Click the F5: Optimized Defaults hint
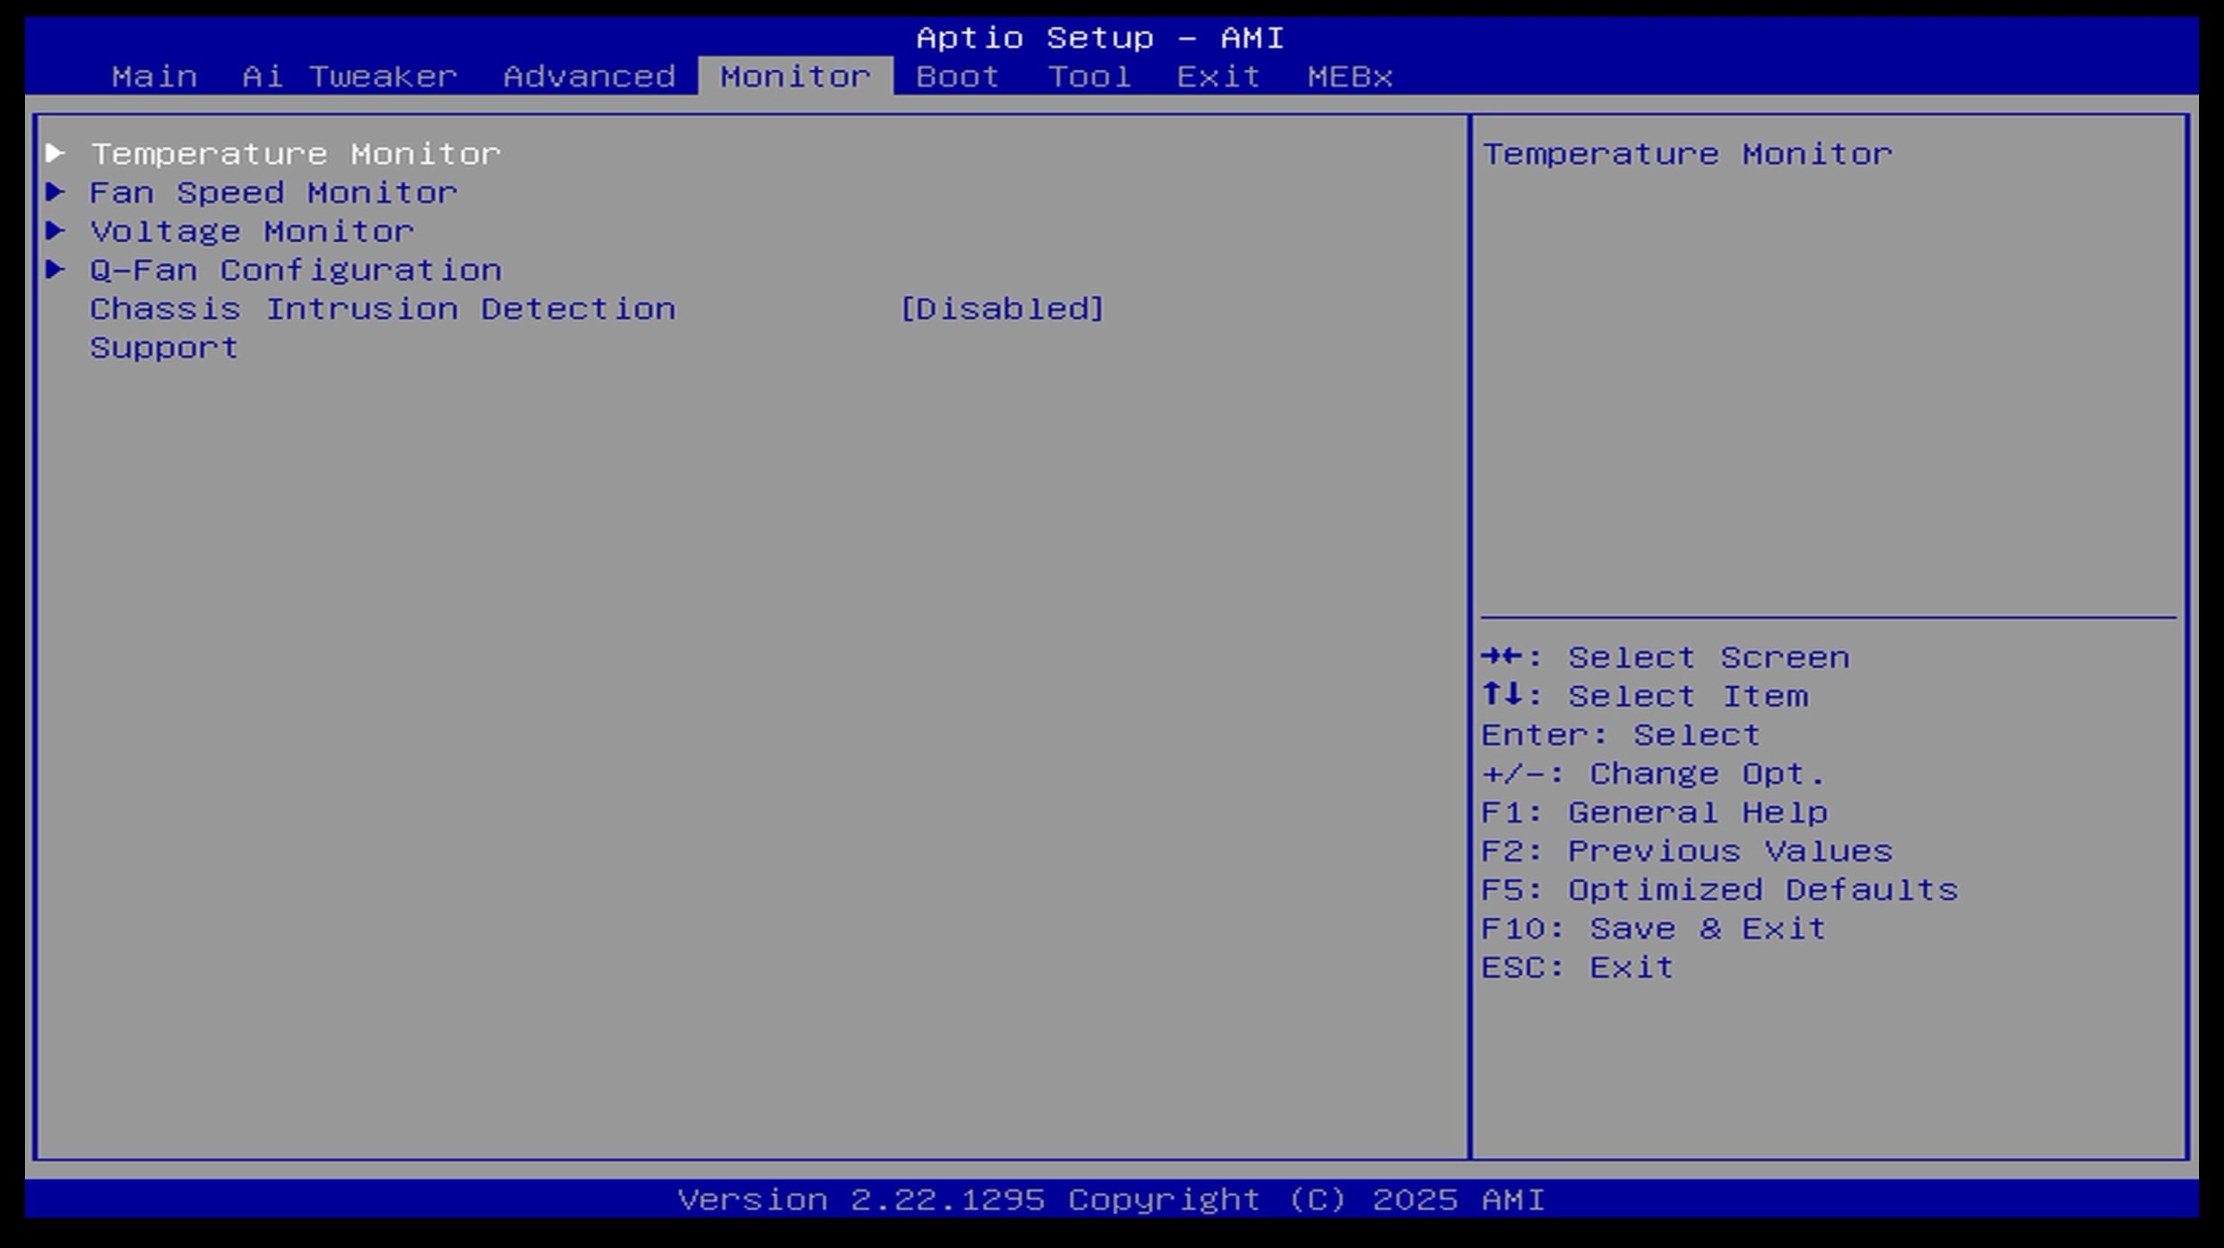The height and width of the screenshot is (1248, 2224). coord(1719,890)
